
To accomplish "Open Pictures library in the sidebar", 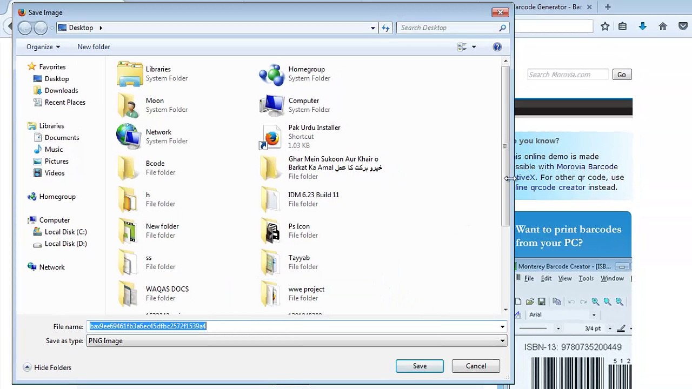I will (51, 162).
